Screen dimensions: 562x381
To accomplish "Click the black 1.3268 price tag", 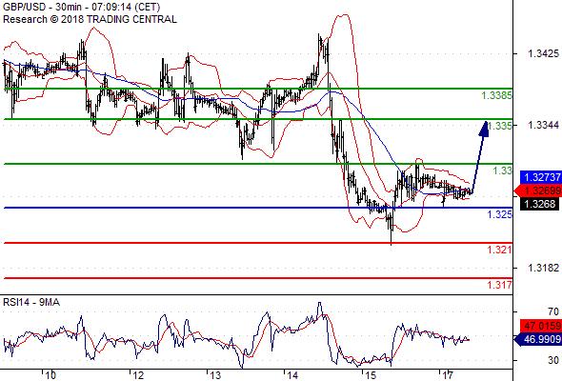I will coord(539,204).
